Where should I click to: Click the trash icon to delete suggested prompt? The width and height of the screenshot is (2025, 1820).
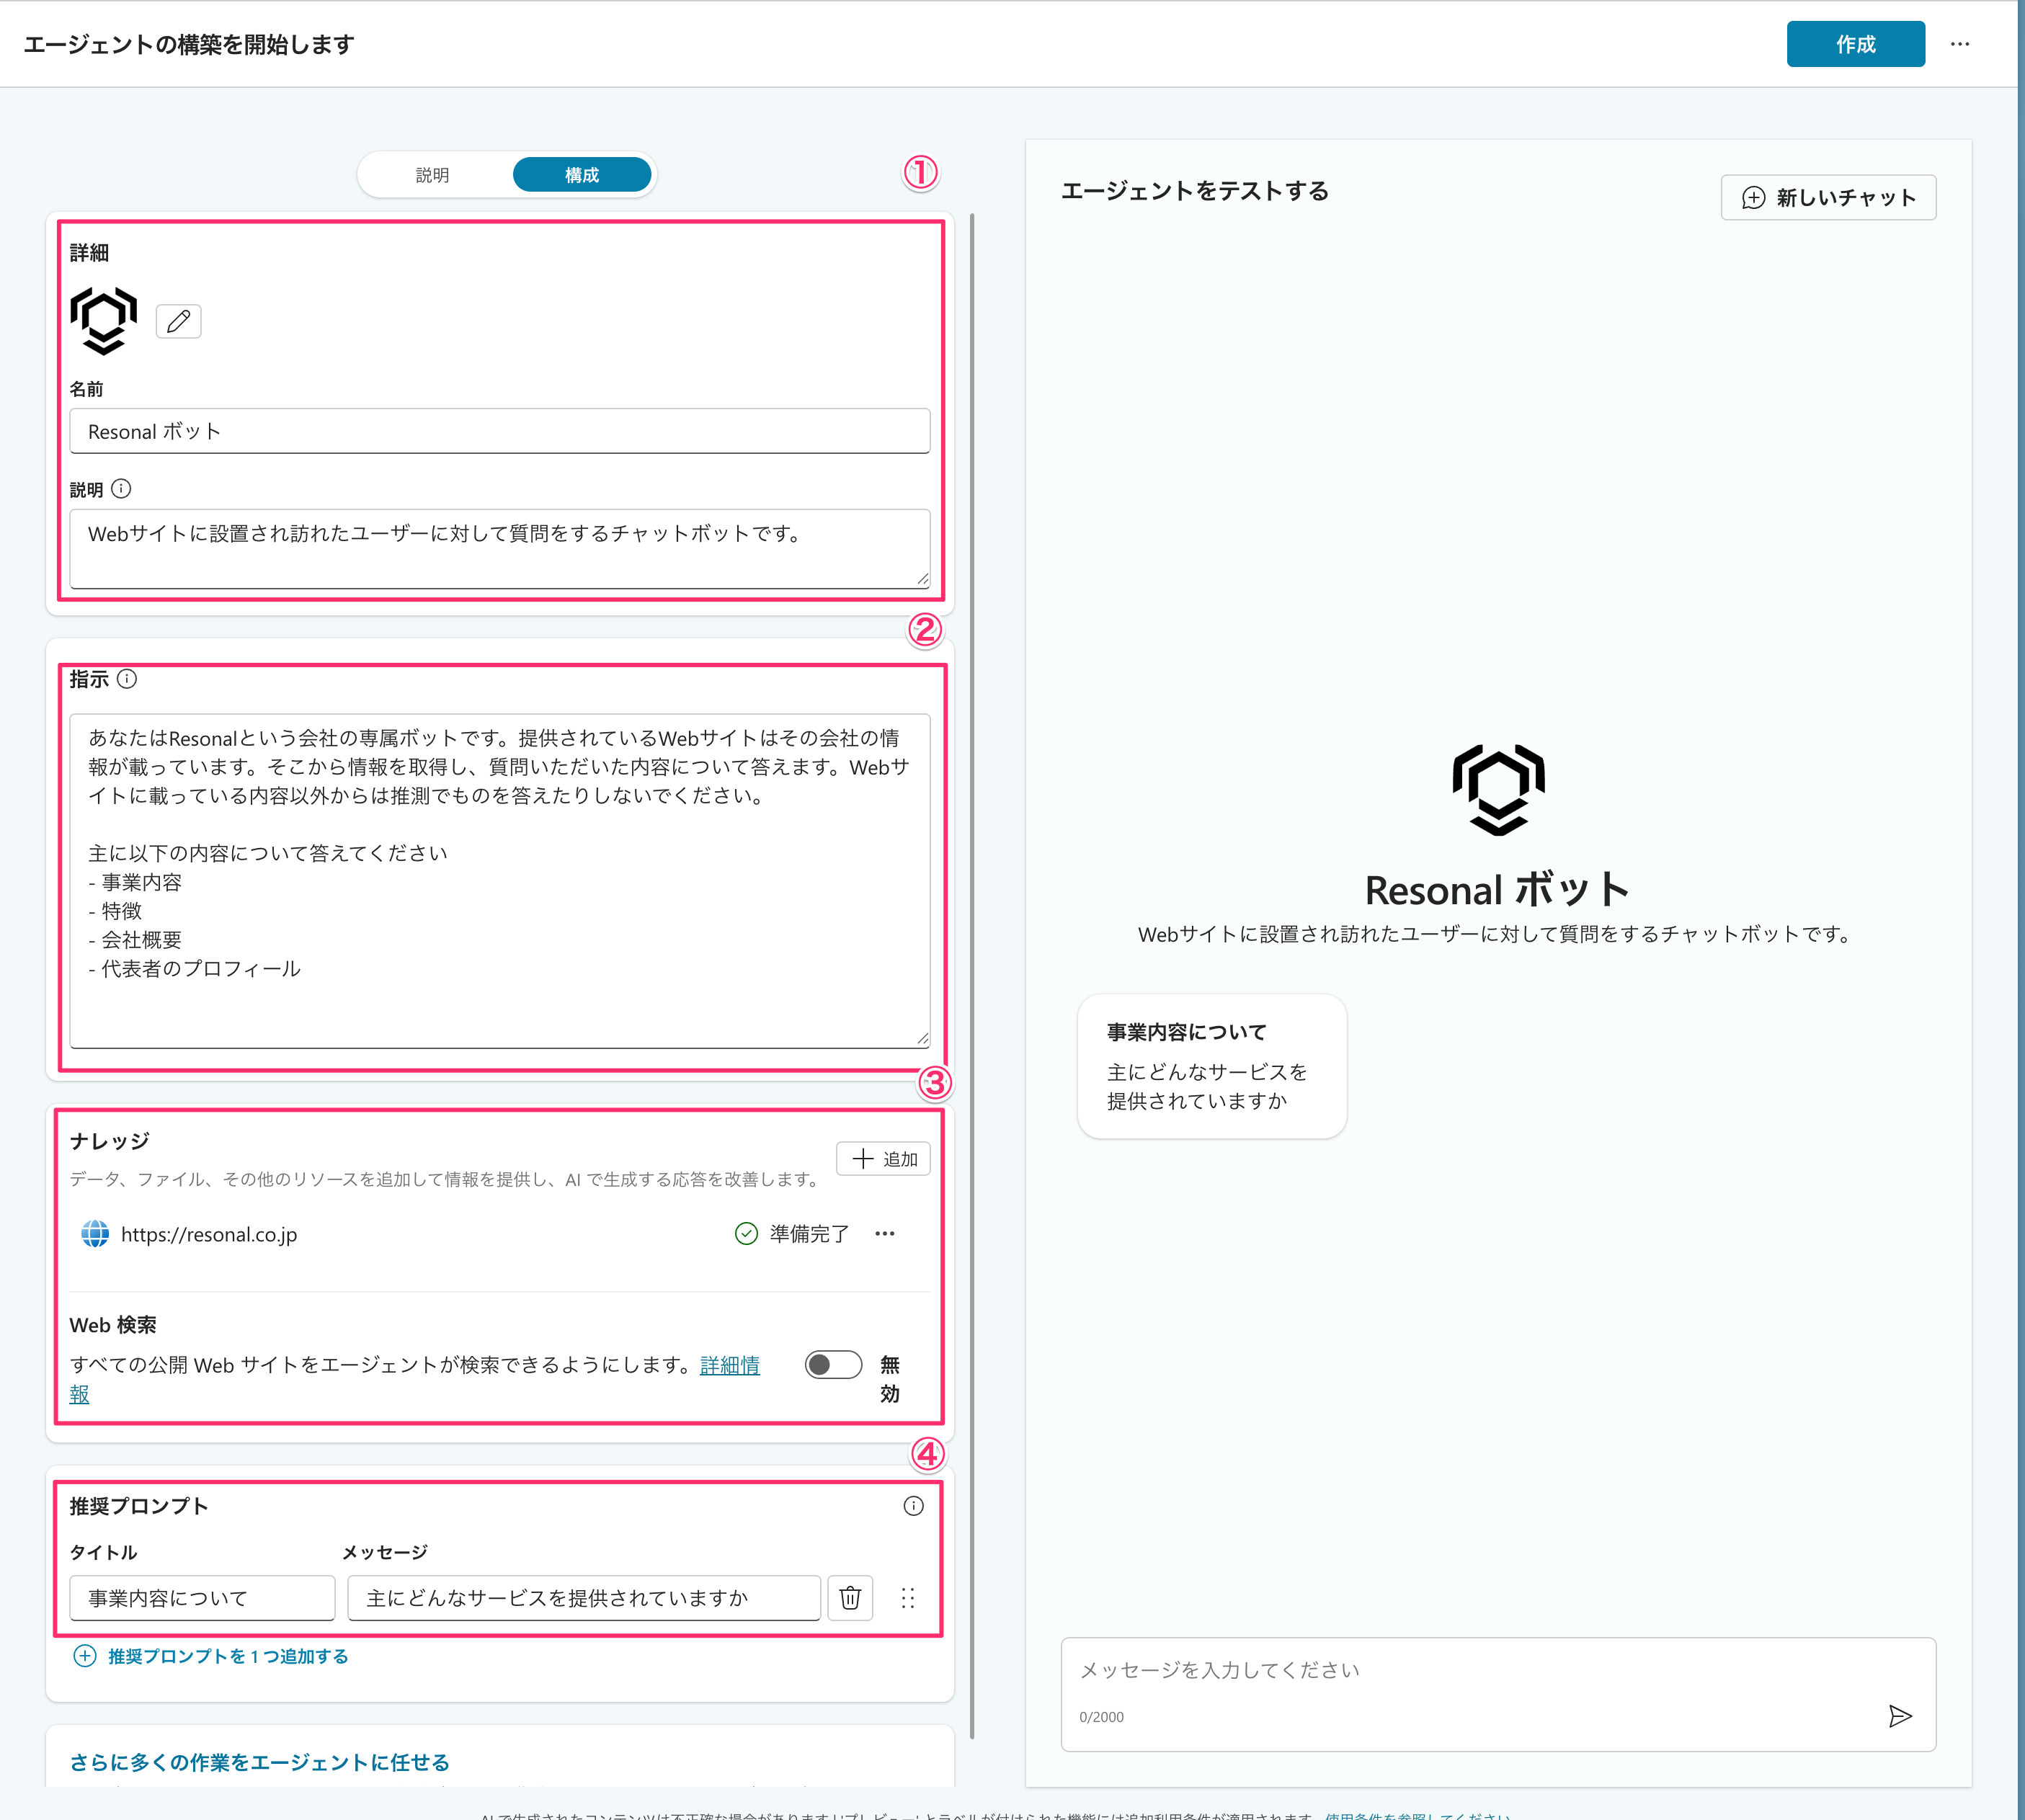(850, 1597)
